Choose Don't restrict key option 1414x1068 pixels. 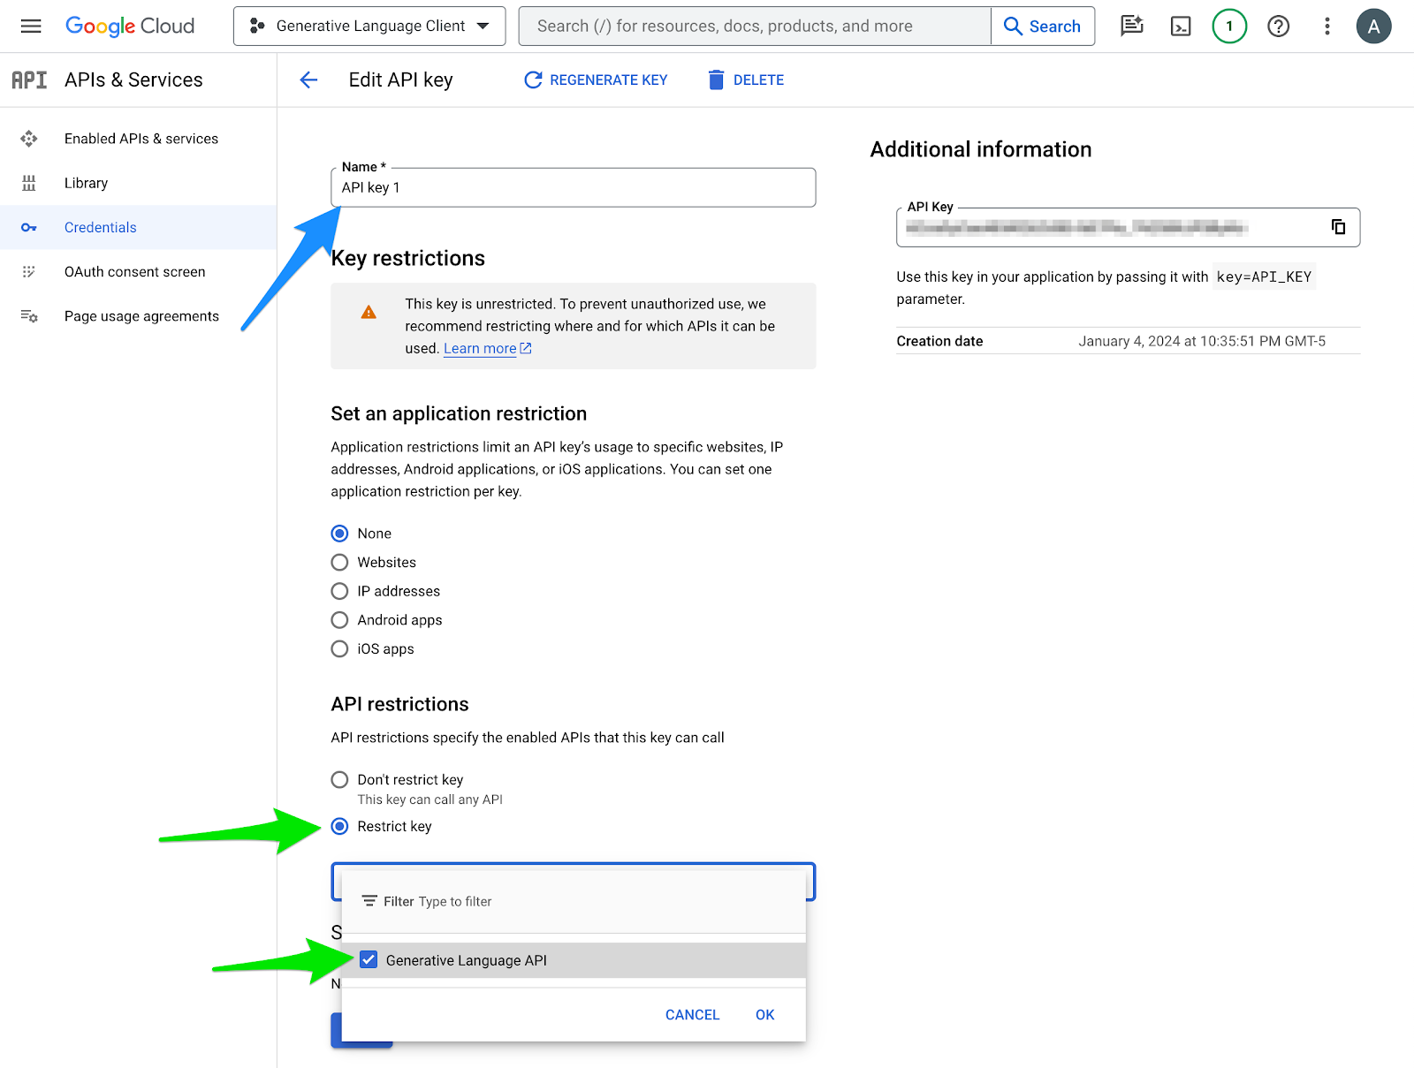(339, 780)
